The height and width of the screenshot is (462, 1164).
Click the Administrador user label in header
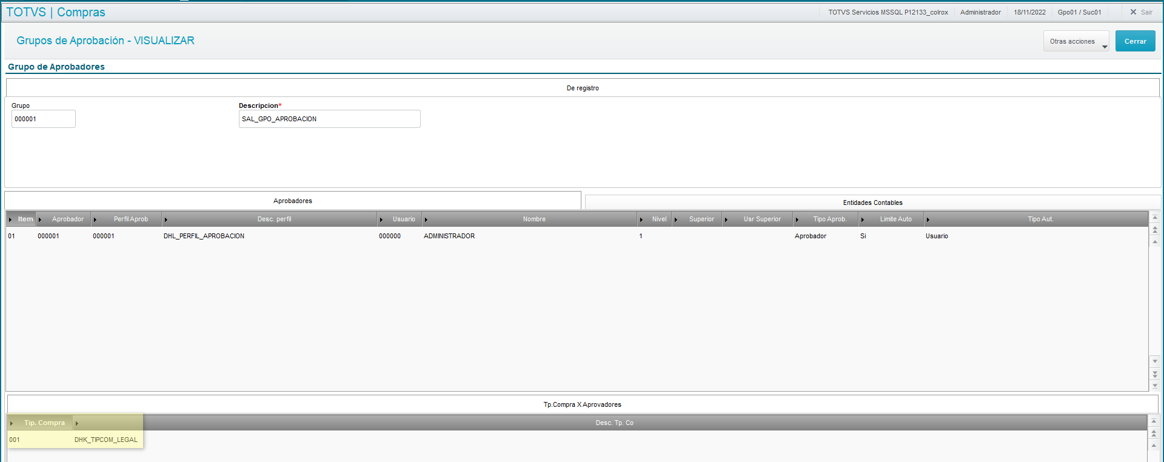pyautogui.click(x=980, y=12)
